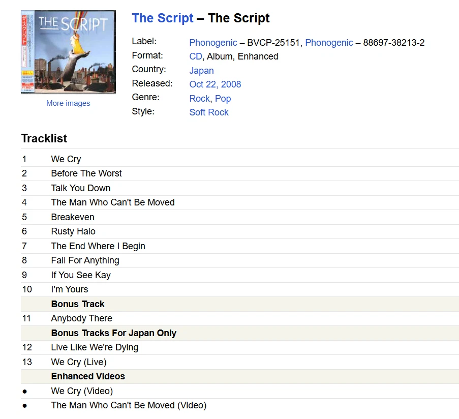Image resolution: width=459 pixels, height=419 pixels.
Task: Open the second Phonogenic label link
Action: click(x=329, y=43)
